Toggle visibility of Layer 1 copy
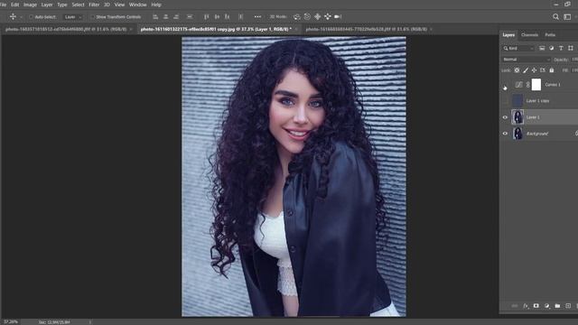Image resolution: width=578 pixels, height=325 pixels. tap(505, 100)
